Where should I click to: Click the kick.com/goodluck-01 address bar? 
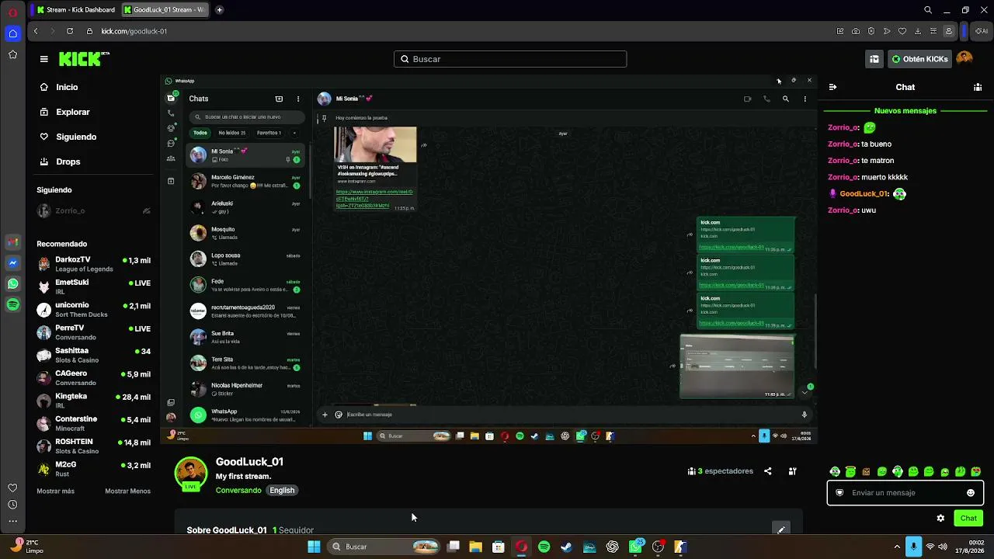pyautogui.click(x=134, y=31)
